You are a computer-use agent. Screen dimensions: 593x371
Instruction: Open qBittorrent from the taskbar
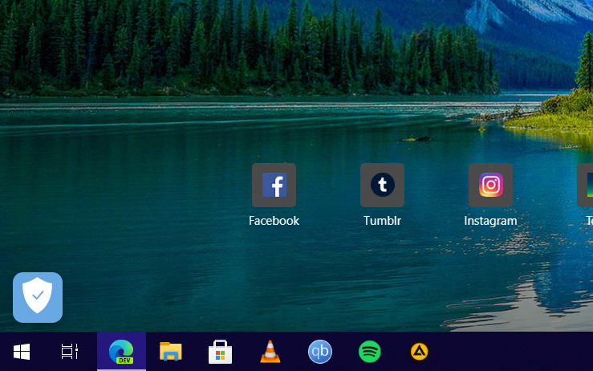click(x=320, y=351)
